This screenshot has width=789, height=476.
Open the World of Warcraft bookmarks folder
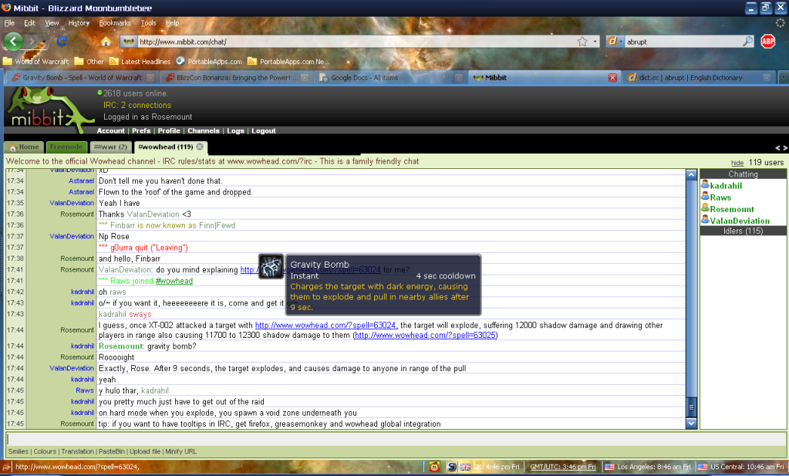coord(35,62)
